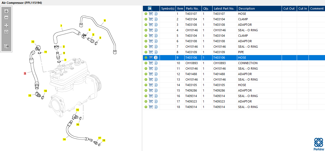Add highlighted T403106 HOSE to cart
Image resolution: width=325 pixels, height=151 pixels.
pos(151,58)
